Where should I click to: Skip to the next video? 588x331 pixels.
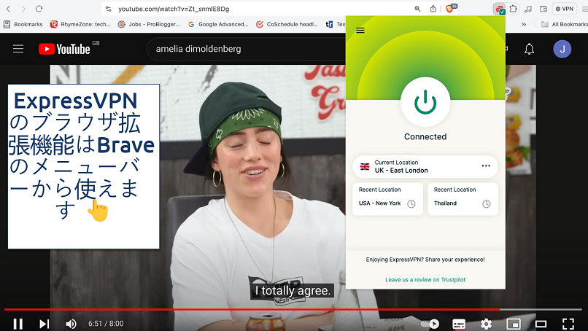click(x=44, y=323)
